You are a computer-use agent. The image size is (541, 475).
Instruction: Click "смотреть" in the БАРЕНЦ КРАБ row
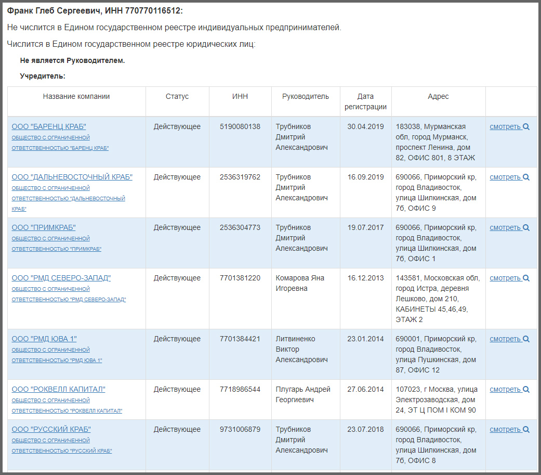(x=505, y=127)
